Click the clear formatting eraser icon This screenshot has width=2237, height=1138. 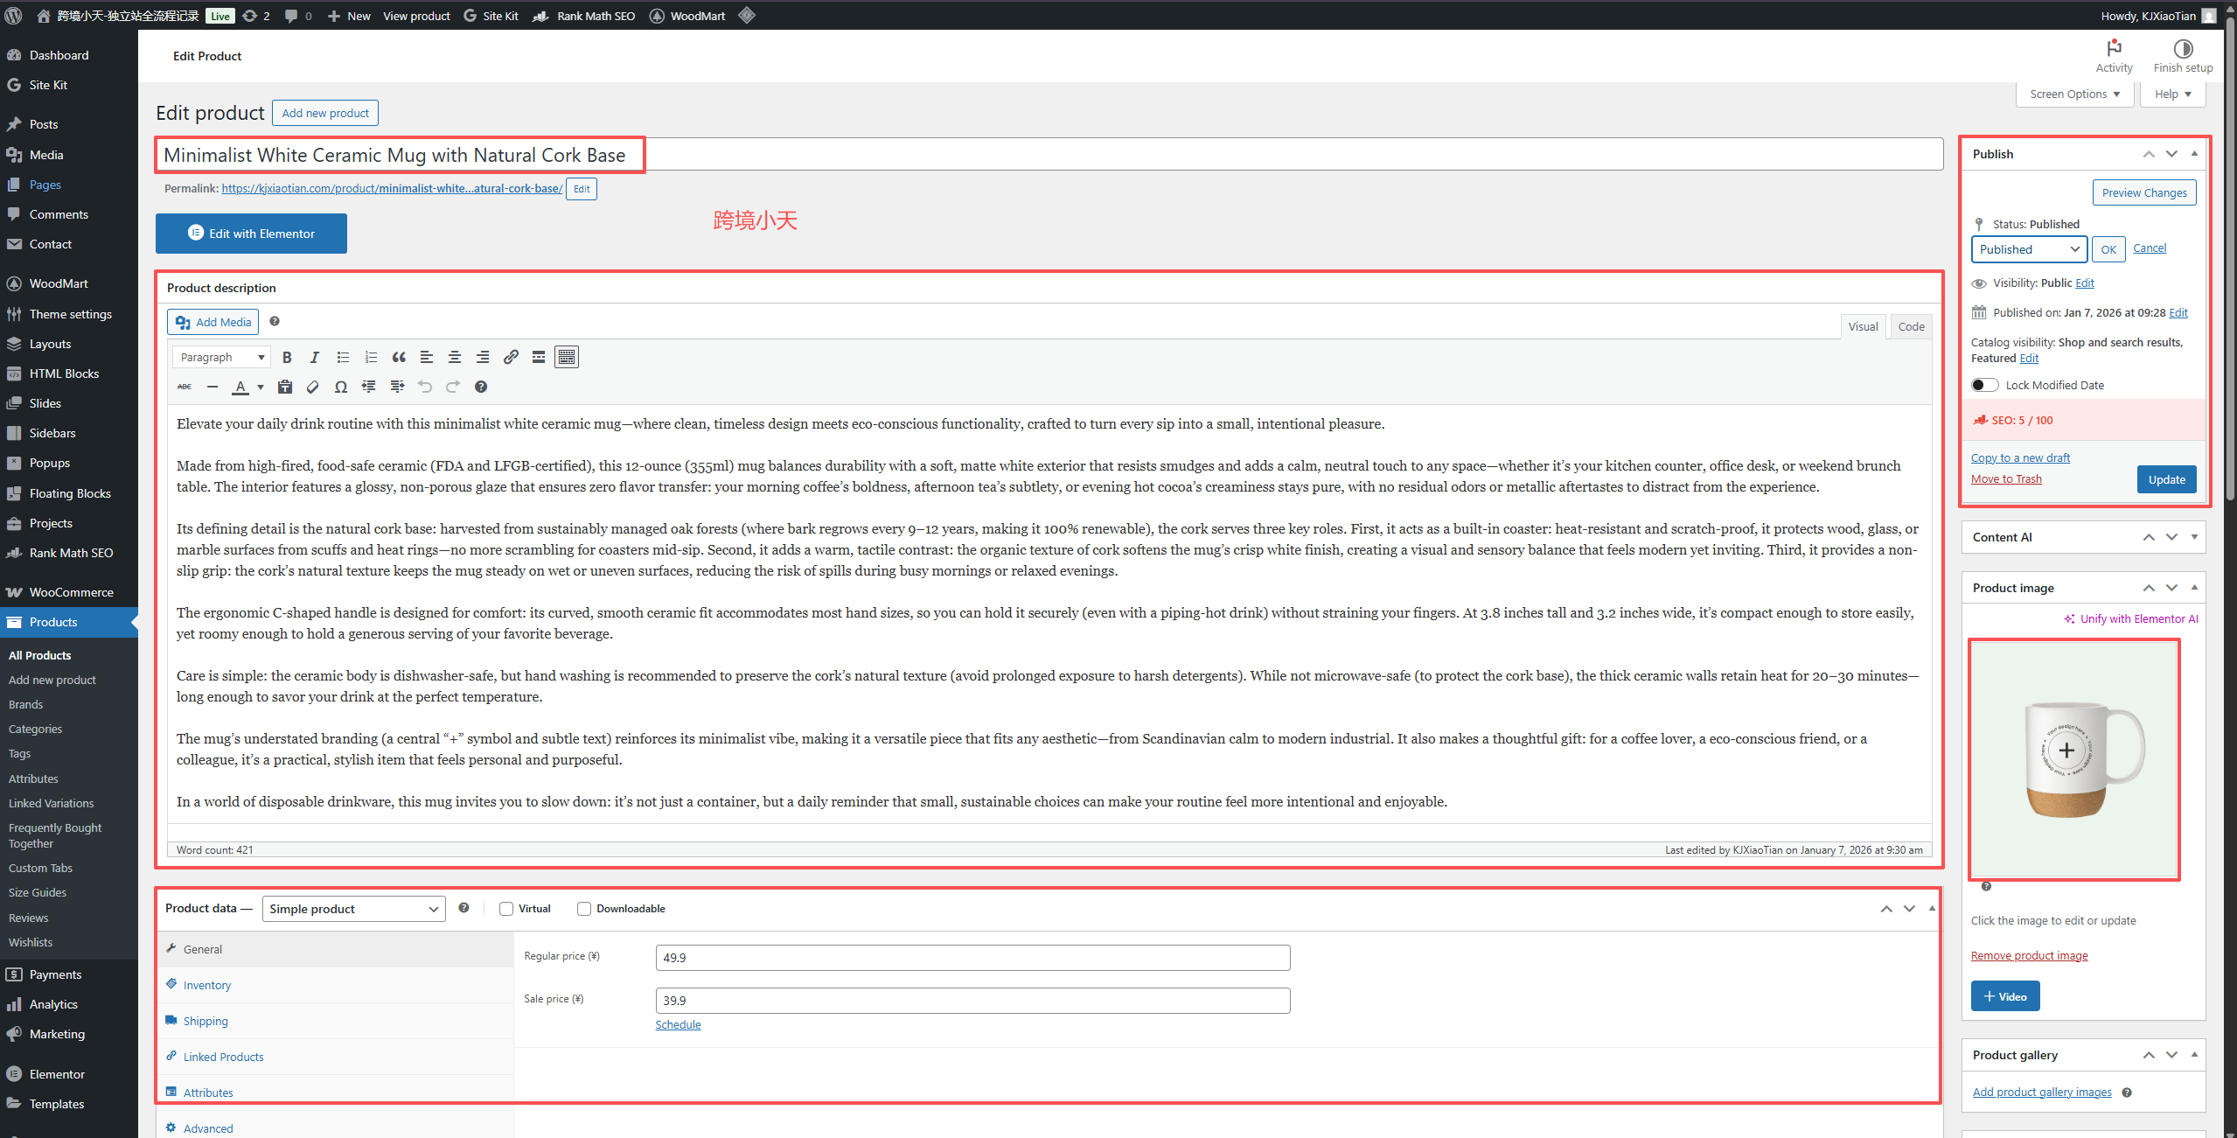(312, 387)
